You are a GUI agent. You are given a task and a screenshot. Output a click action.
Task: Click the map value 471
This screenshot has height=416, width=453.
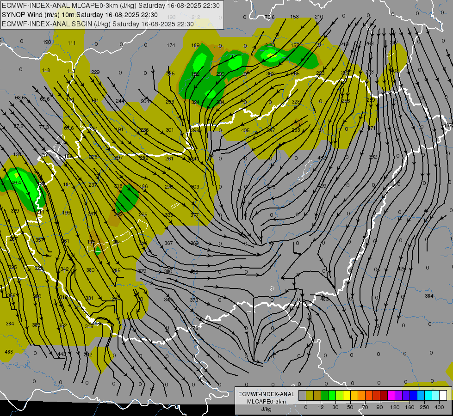372,128
